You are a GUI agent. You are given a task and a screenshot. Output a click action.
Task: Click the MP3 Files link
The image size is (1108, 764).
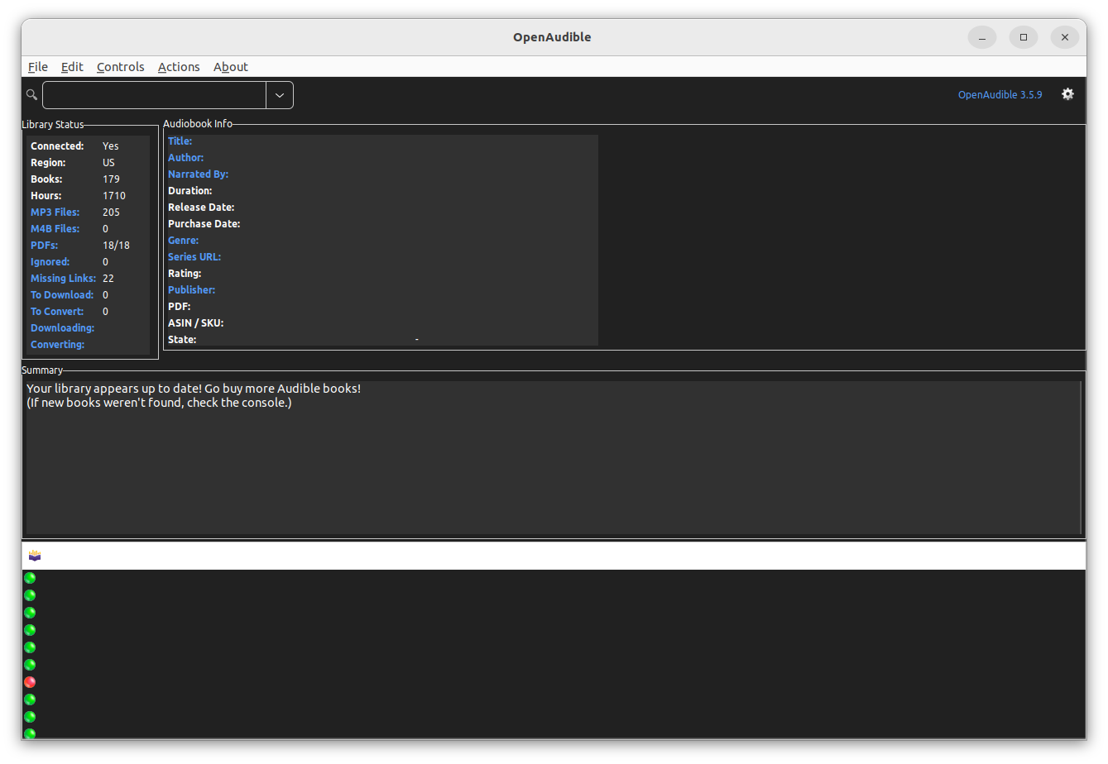coord(55,212)
